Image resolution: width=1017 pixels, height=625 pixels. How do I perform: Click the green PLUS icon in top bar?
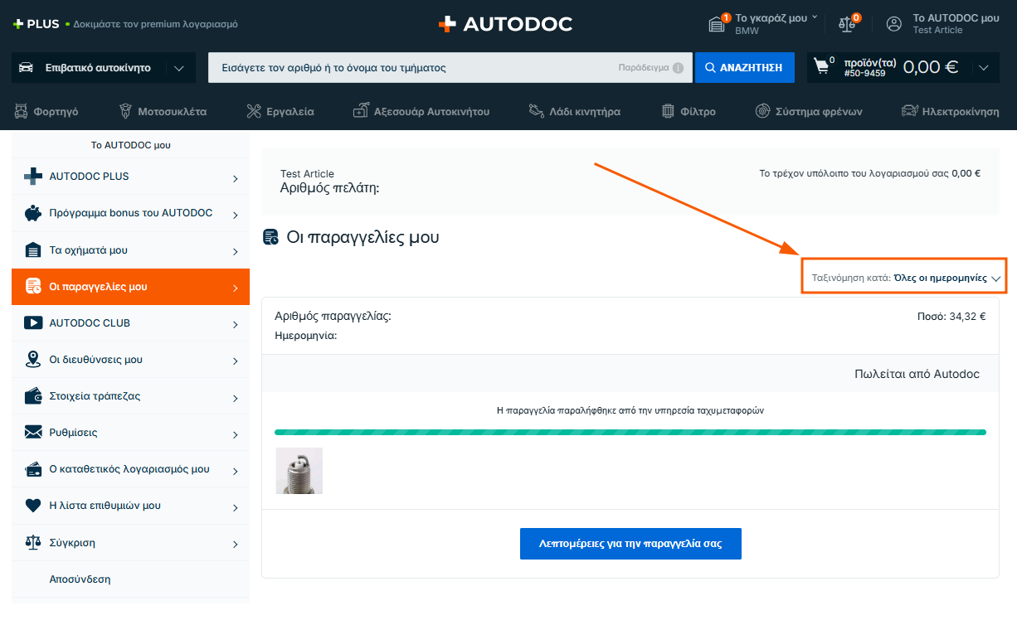[x=17, y=24]
